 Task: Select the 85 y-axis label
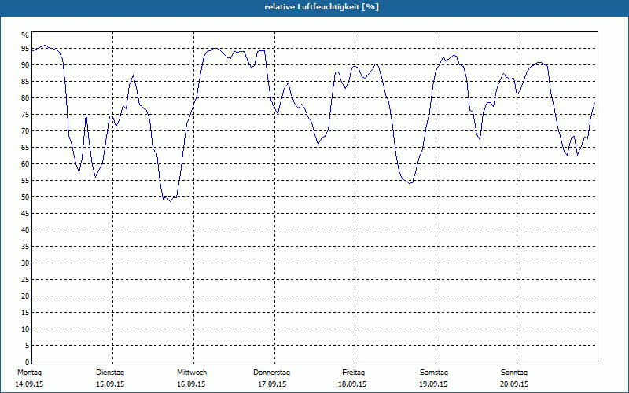25,82
